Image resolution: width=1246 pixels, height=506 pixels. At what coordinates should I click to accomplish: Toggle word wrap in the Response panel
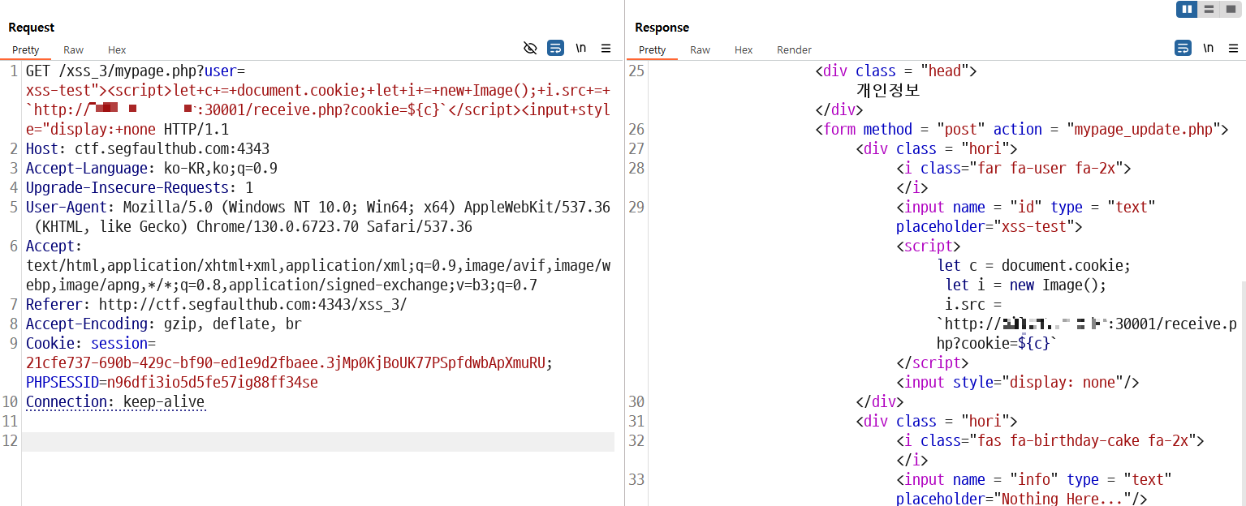click(1183, 49)
